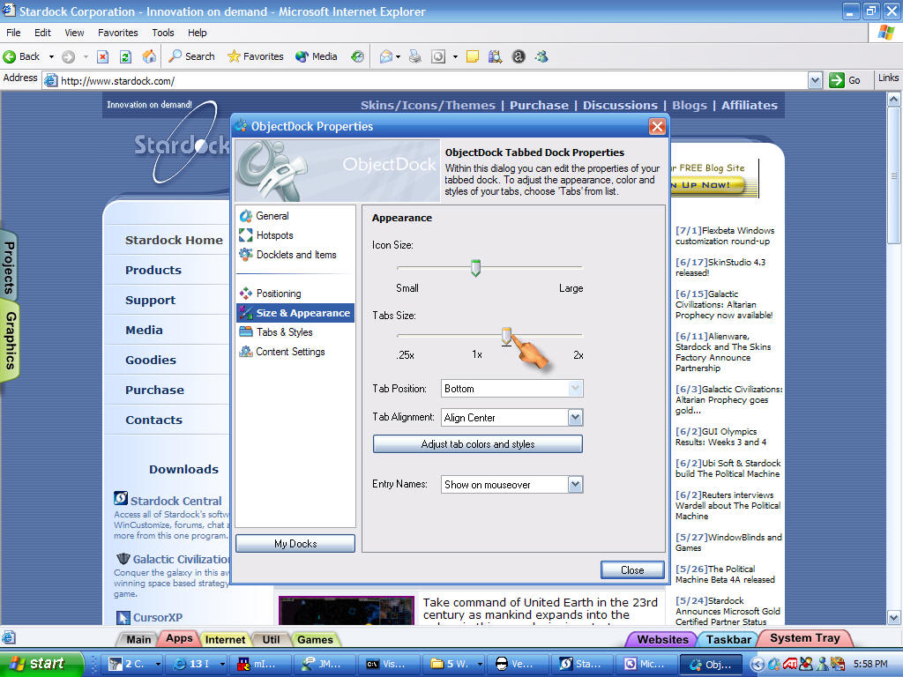Click the 5:58 PM system clock
Image resolution: width=903 pixels, height=677 pixels.
(870, 664)
